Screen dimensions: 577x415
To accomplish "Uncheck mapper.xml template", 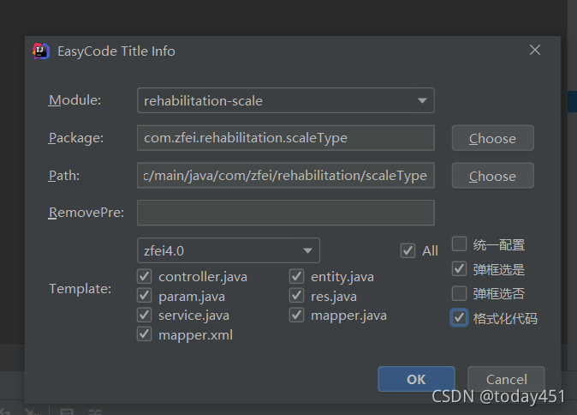I will pos(144,334).
